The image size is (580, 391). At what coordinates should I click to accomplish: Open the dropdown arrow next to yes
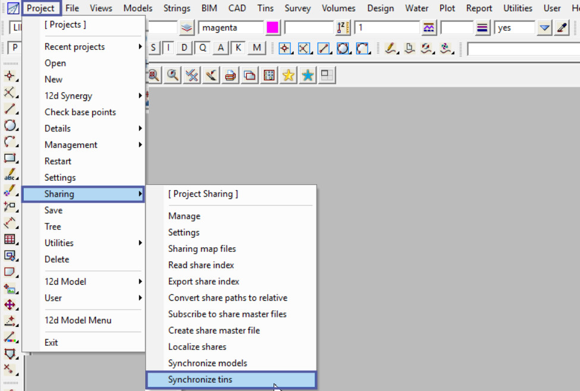(x=544, y=28)
